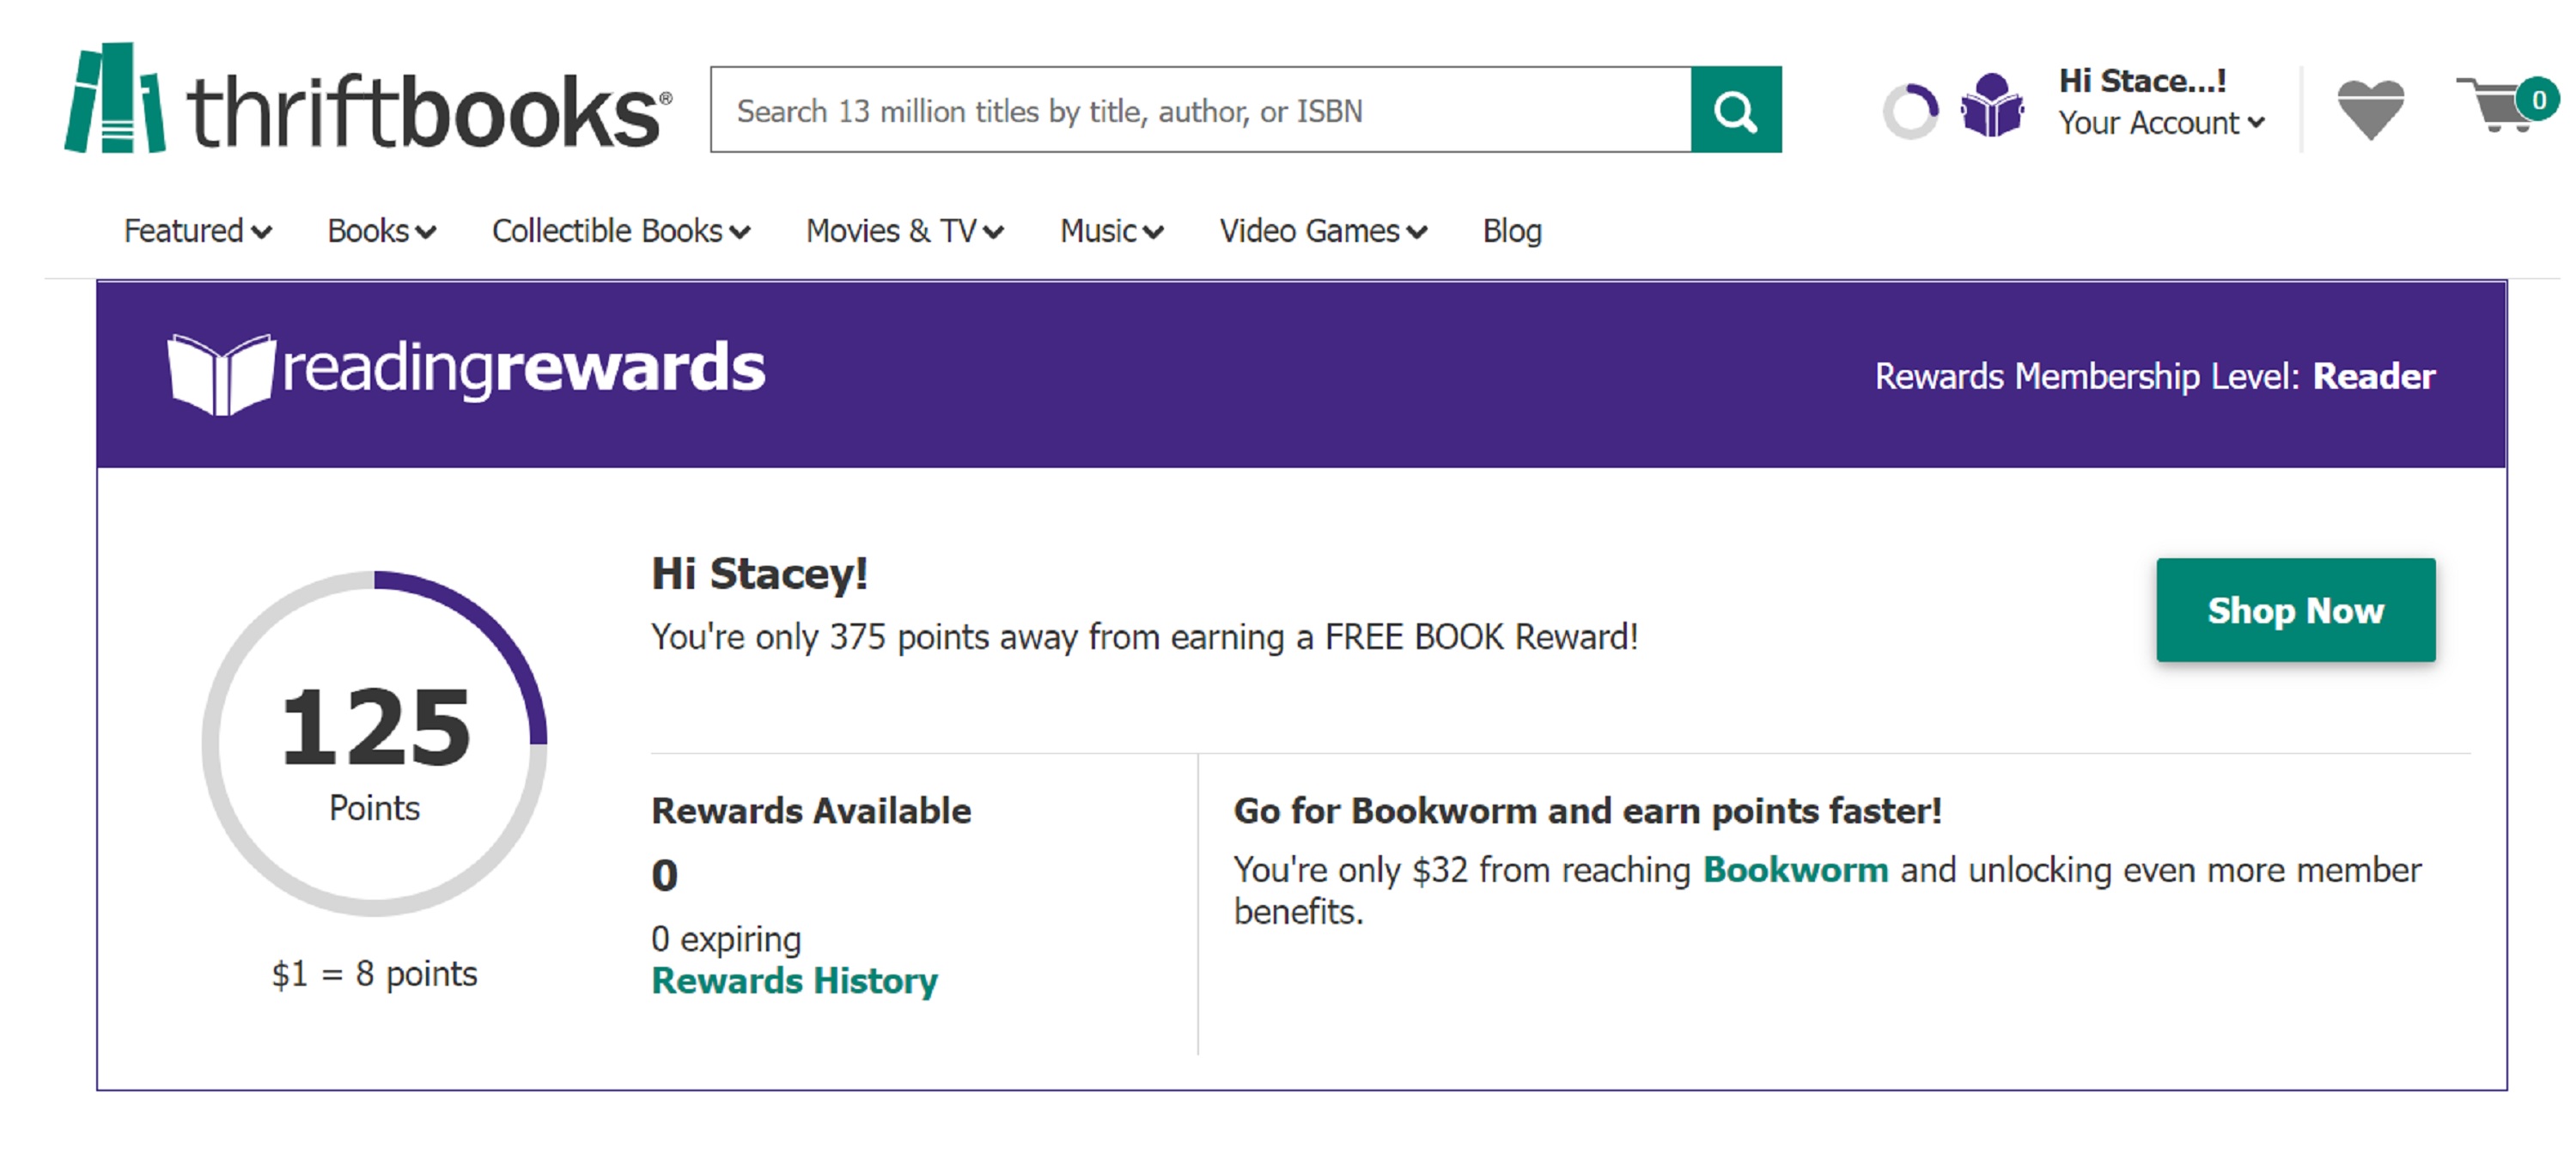2576x1160 pixels.
Task: Expand the Music menu
Action: [x=1112, y=231]
